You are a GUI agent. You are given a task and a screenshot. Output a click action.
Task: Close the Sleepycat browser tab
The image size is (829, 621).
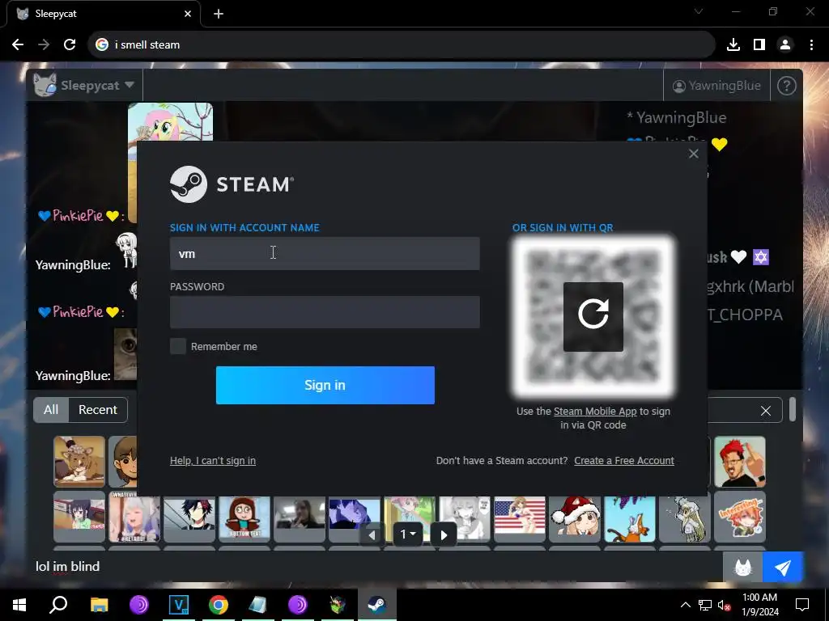coord(188,14)
